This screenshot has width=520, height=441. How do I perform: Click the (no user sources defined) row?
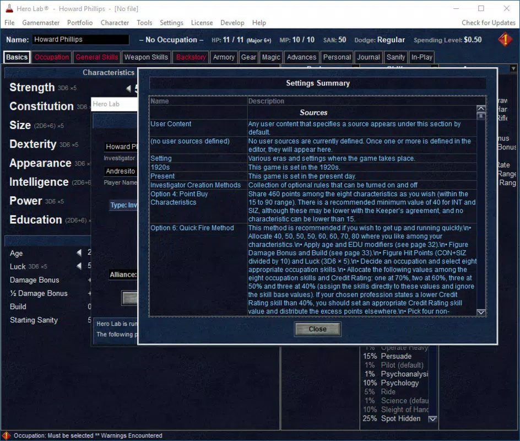[313, 145]
